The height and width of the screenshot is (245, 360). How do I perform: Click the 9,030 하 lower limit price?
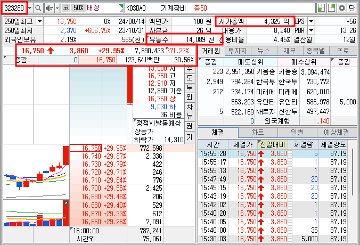pos(163,107)
